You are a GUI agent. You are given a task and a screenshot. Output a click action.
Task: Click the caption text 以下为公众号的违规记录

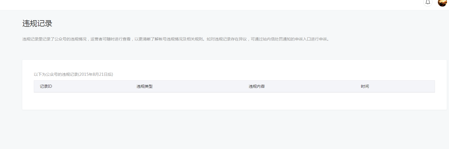pos(56,74)
